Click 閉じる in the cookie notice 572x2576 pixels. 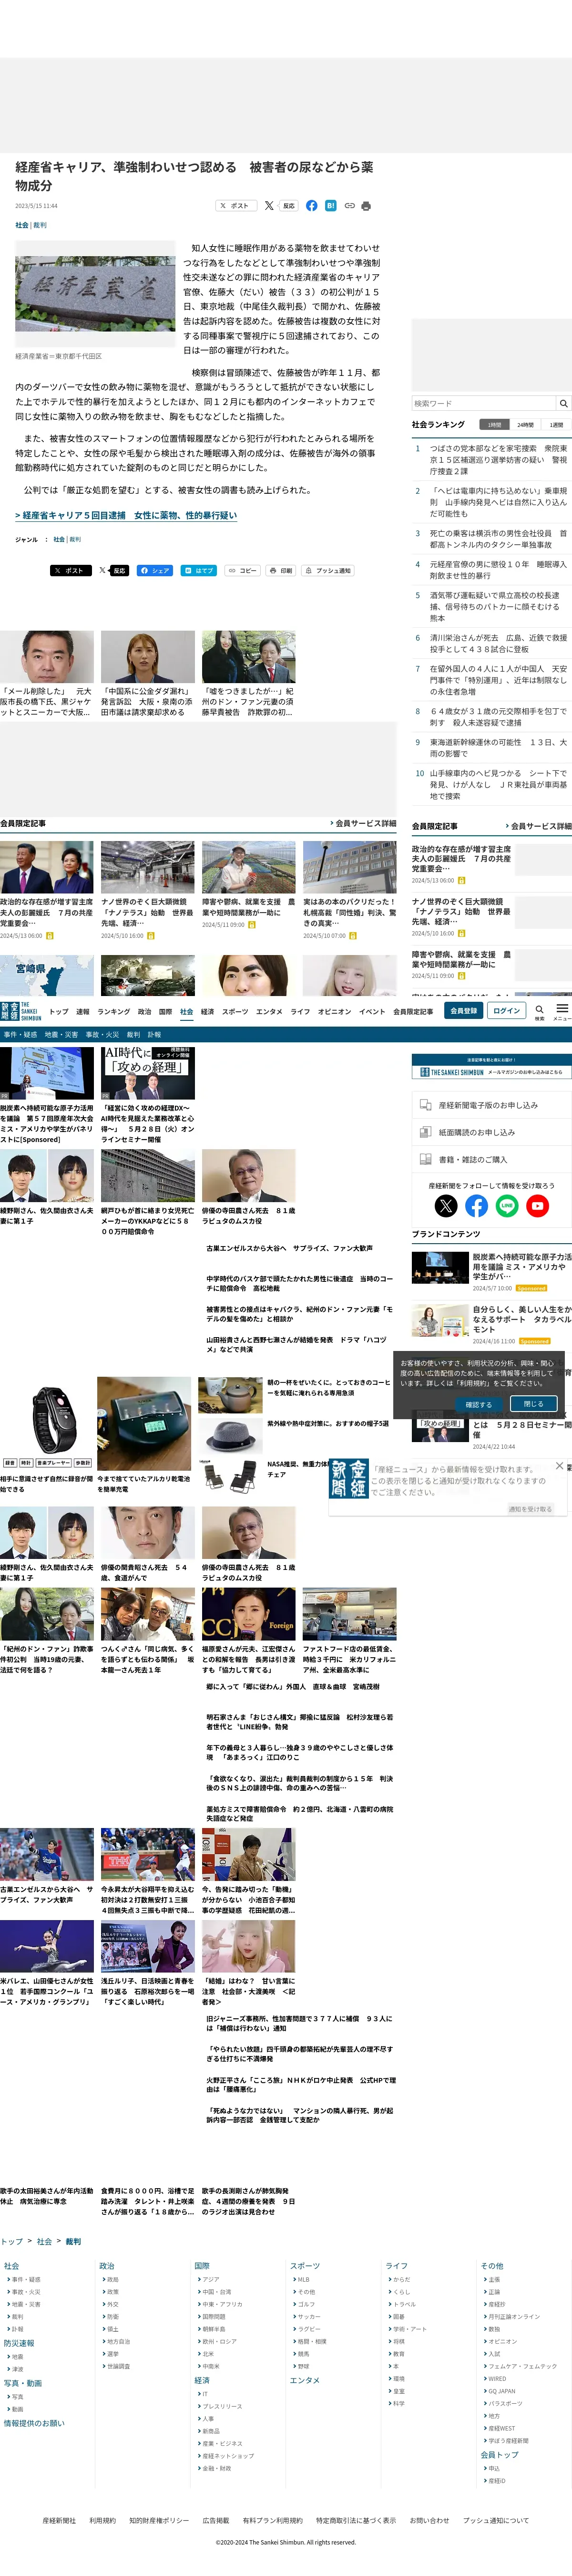pos(533,1404)
